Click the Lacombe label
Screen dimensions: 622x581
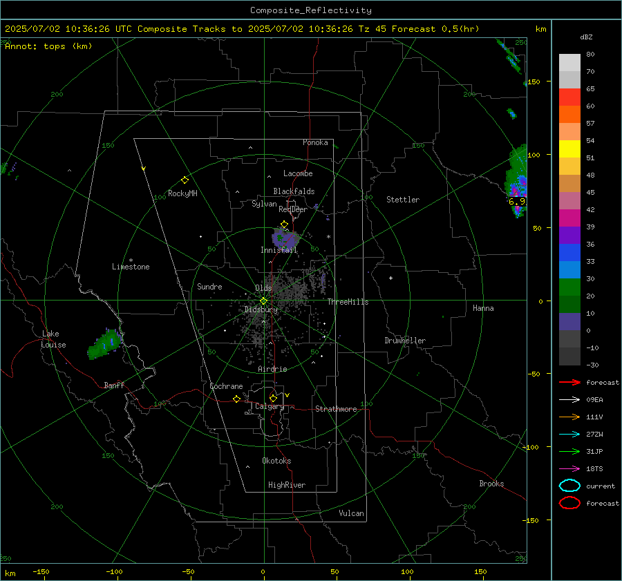298,173
